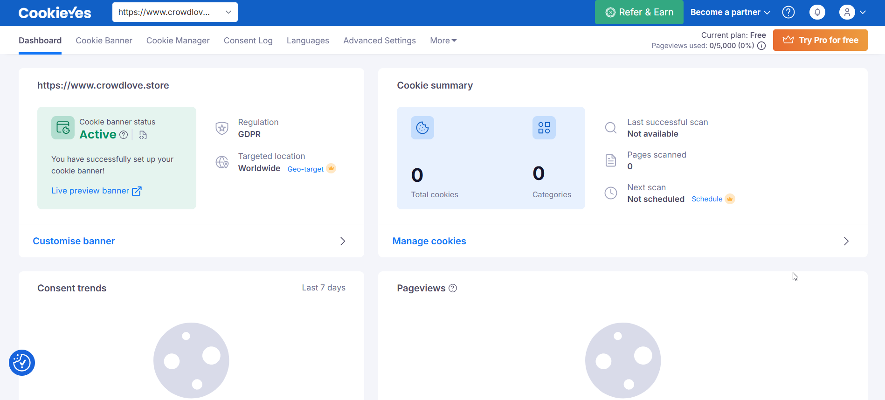The image size is (885, 400).
Task: Open the Consent Log tab
Action: point(248,41)
